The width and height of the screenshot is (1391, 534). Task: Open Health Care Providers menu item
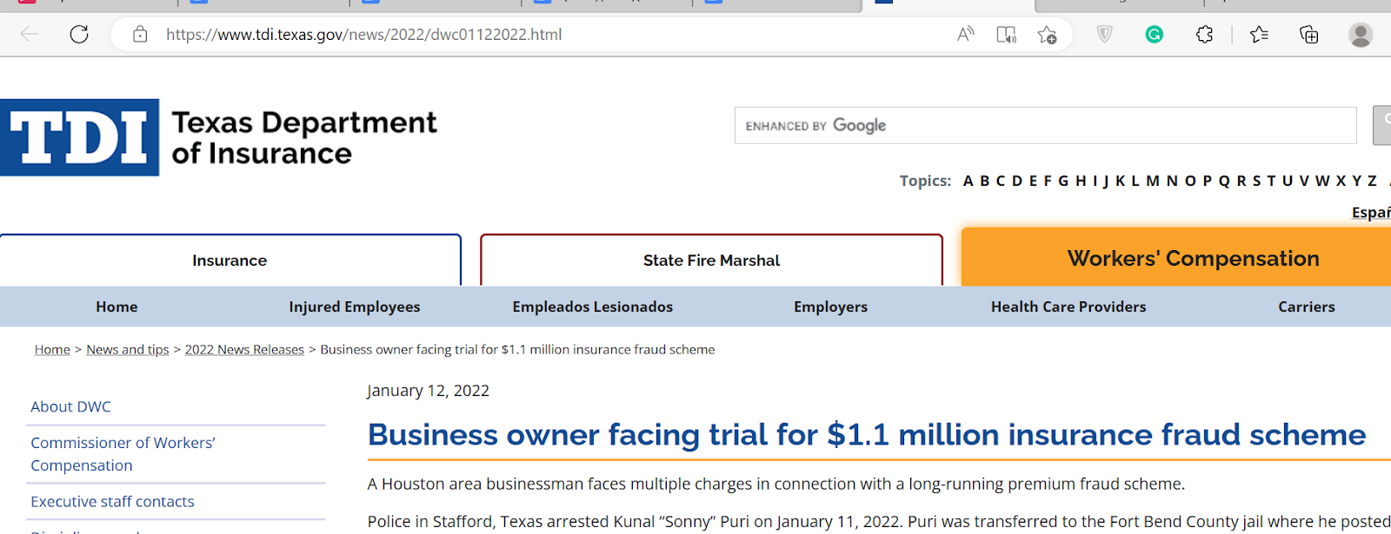1068,307
